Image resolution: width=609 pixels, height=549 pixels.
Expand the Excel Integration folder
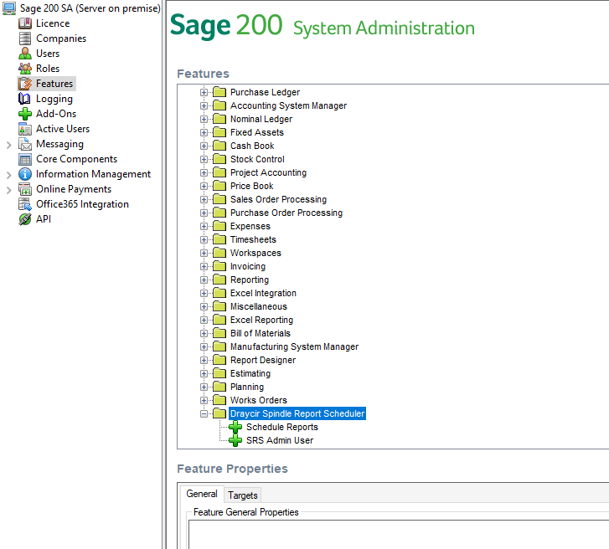[x=204, y=293]
